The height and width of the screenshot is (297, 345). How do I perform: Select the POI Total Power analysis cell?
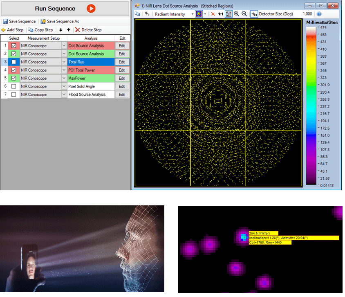pyautogui.click(x=91, y=70)
